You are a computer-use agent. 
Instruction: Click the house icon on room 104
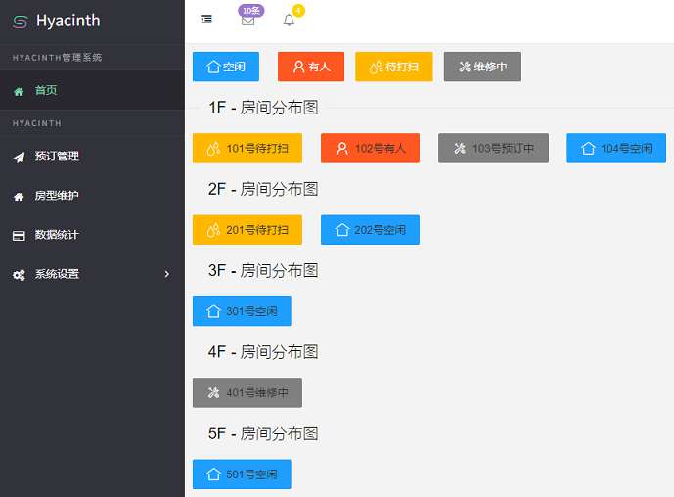(x=588, y=149)
